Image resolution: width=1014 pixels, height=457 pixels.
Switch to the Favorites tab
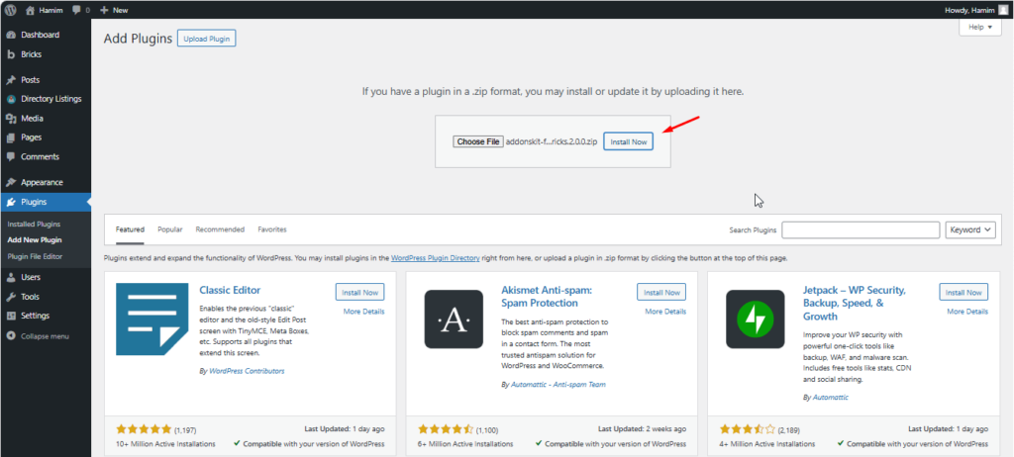272,229
